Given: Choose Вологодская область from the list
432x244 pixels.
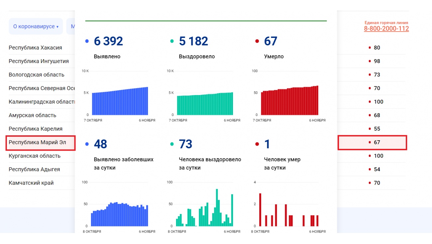Looking at the screenshot, I should [37, 75].
